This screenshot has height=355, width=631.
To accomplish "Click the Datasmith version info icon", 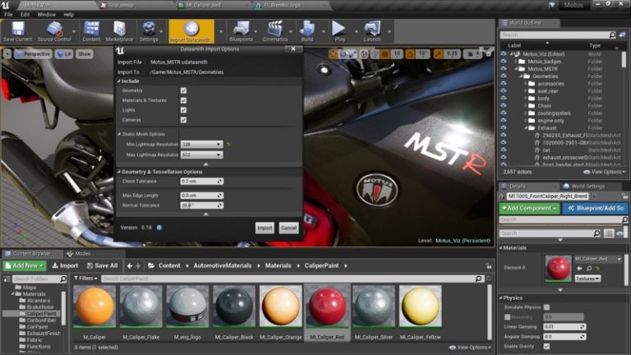I will pyautogui.click(x=159, y=228).
